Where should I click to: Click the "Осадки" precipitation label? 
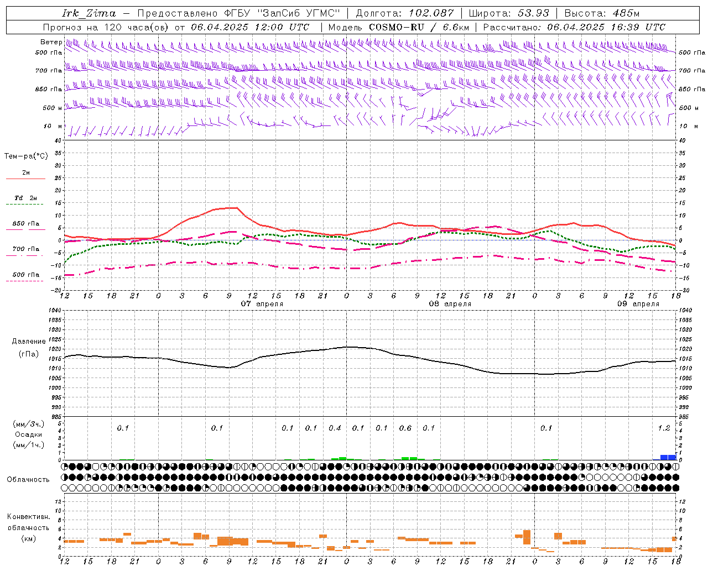(x=29, y=434)
